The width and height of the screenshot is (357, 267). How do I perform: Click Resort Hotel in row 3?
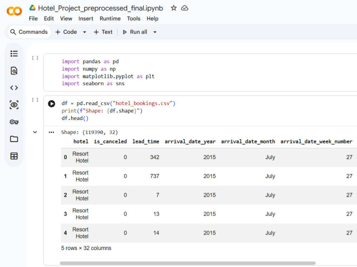pyautogui.click(x=81, y=214)
